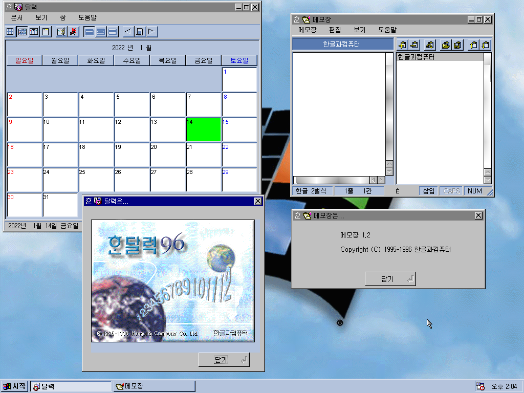This screenshot has height=393, width=524.
Task: Click 닫기 button in calendar about dialog
Action: [x=224, y=360]
